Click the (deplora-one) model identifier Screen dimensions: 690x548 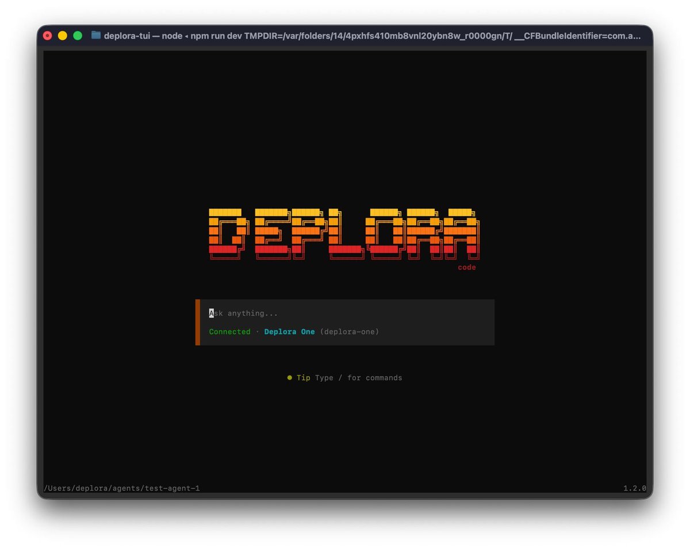(x=349, y=332)
